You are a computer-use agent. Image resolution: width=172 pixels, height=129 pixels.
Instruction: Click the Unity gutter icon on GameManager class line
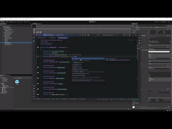pyautogui.click(x=38, y=47)
